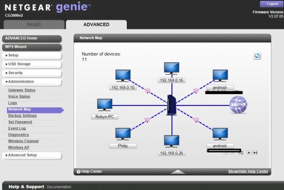Click the Network Map panel title
This screenshot has height=190, width=284.
(x=91, y=38)
